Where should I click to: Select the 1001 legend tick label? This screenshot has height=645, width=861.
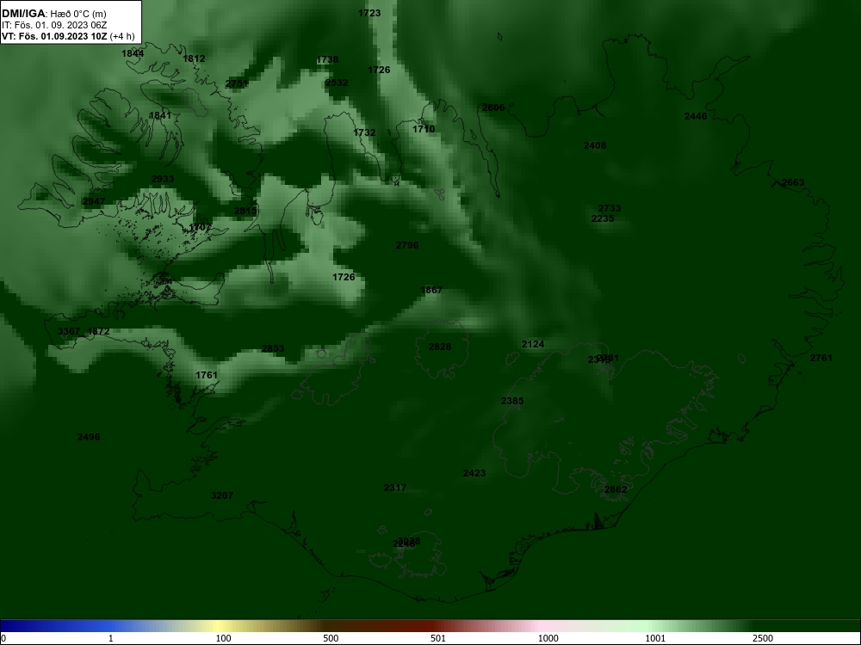(x=655, y=638)
